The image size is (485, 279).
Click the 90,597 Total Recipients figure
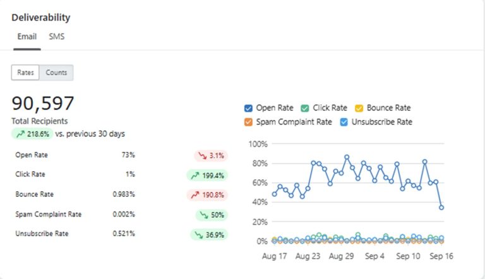point(43,104)
